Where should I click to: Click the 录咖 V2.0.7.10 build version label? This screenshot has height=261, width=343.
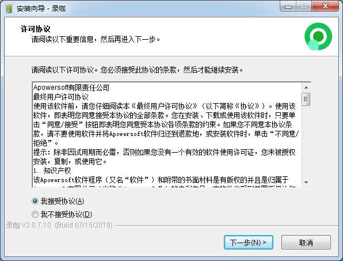[x=59, y=225]
